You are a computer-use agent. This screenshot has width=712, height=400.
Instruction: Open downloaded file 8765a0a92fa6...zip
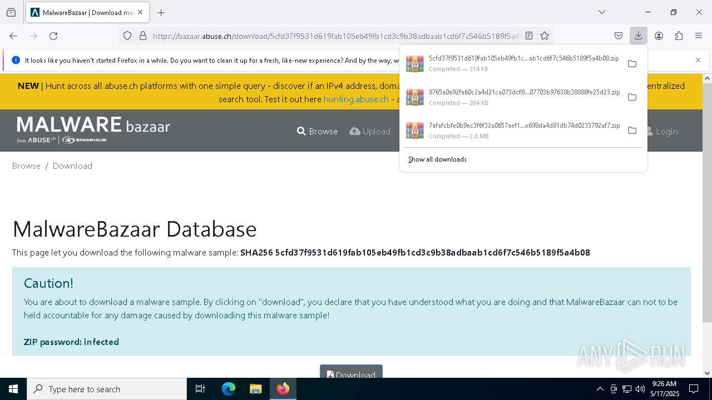point(512,97)
